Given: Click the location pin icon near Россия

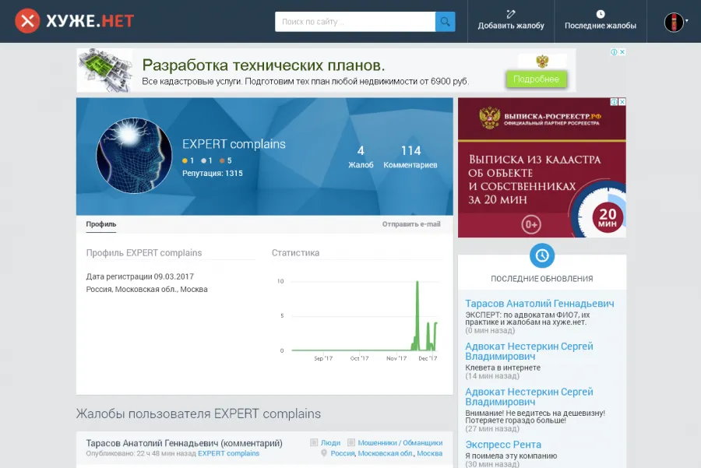Looking at the screenshot, I should [x=324, y=453].
